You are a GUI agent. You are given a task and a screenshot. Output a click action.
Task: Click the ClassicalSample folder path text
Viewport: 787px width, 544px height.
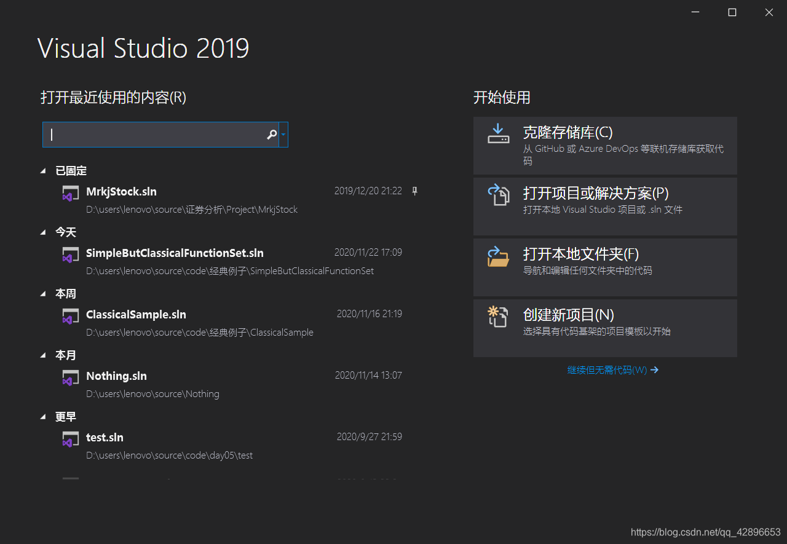[200, 333]
